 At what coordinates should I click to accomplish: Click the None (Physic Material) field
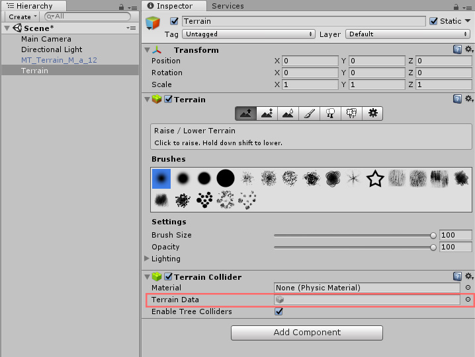367,288
